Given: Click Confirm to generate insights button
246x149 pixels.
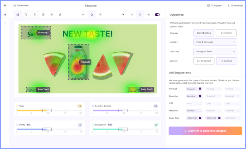Looking at the screenshot, I should [205, 131].
